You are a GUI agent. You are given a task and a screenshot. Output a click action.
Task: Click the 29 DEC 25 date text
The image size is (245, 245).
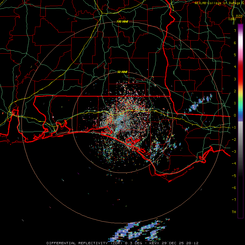point(173,243)
